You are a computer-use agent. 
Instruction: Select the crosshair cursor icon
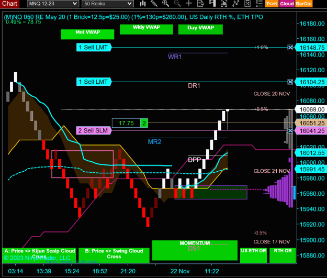(x=189, y=4)
